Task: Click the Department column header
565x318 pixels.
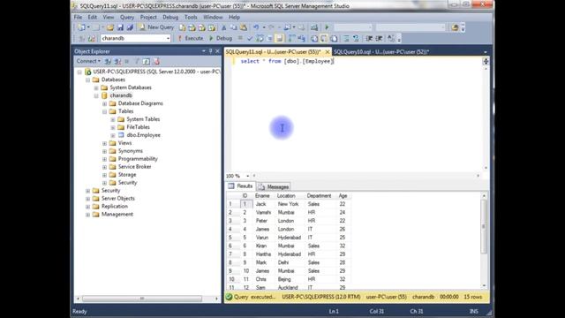Action: [x=319, y=196]
